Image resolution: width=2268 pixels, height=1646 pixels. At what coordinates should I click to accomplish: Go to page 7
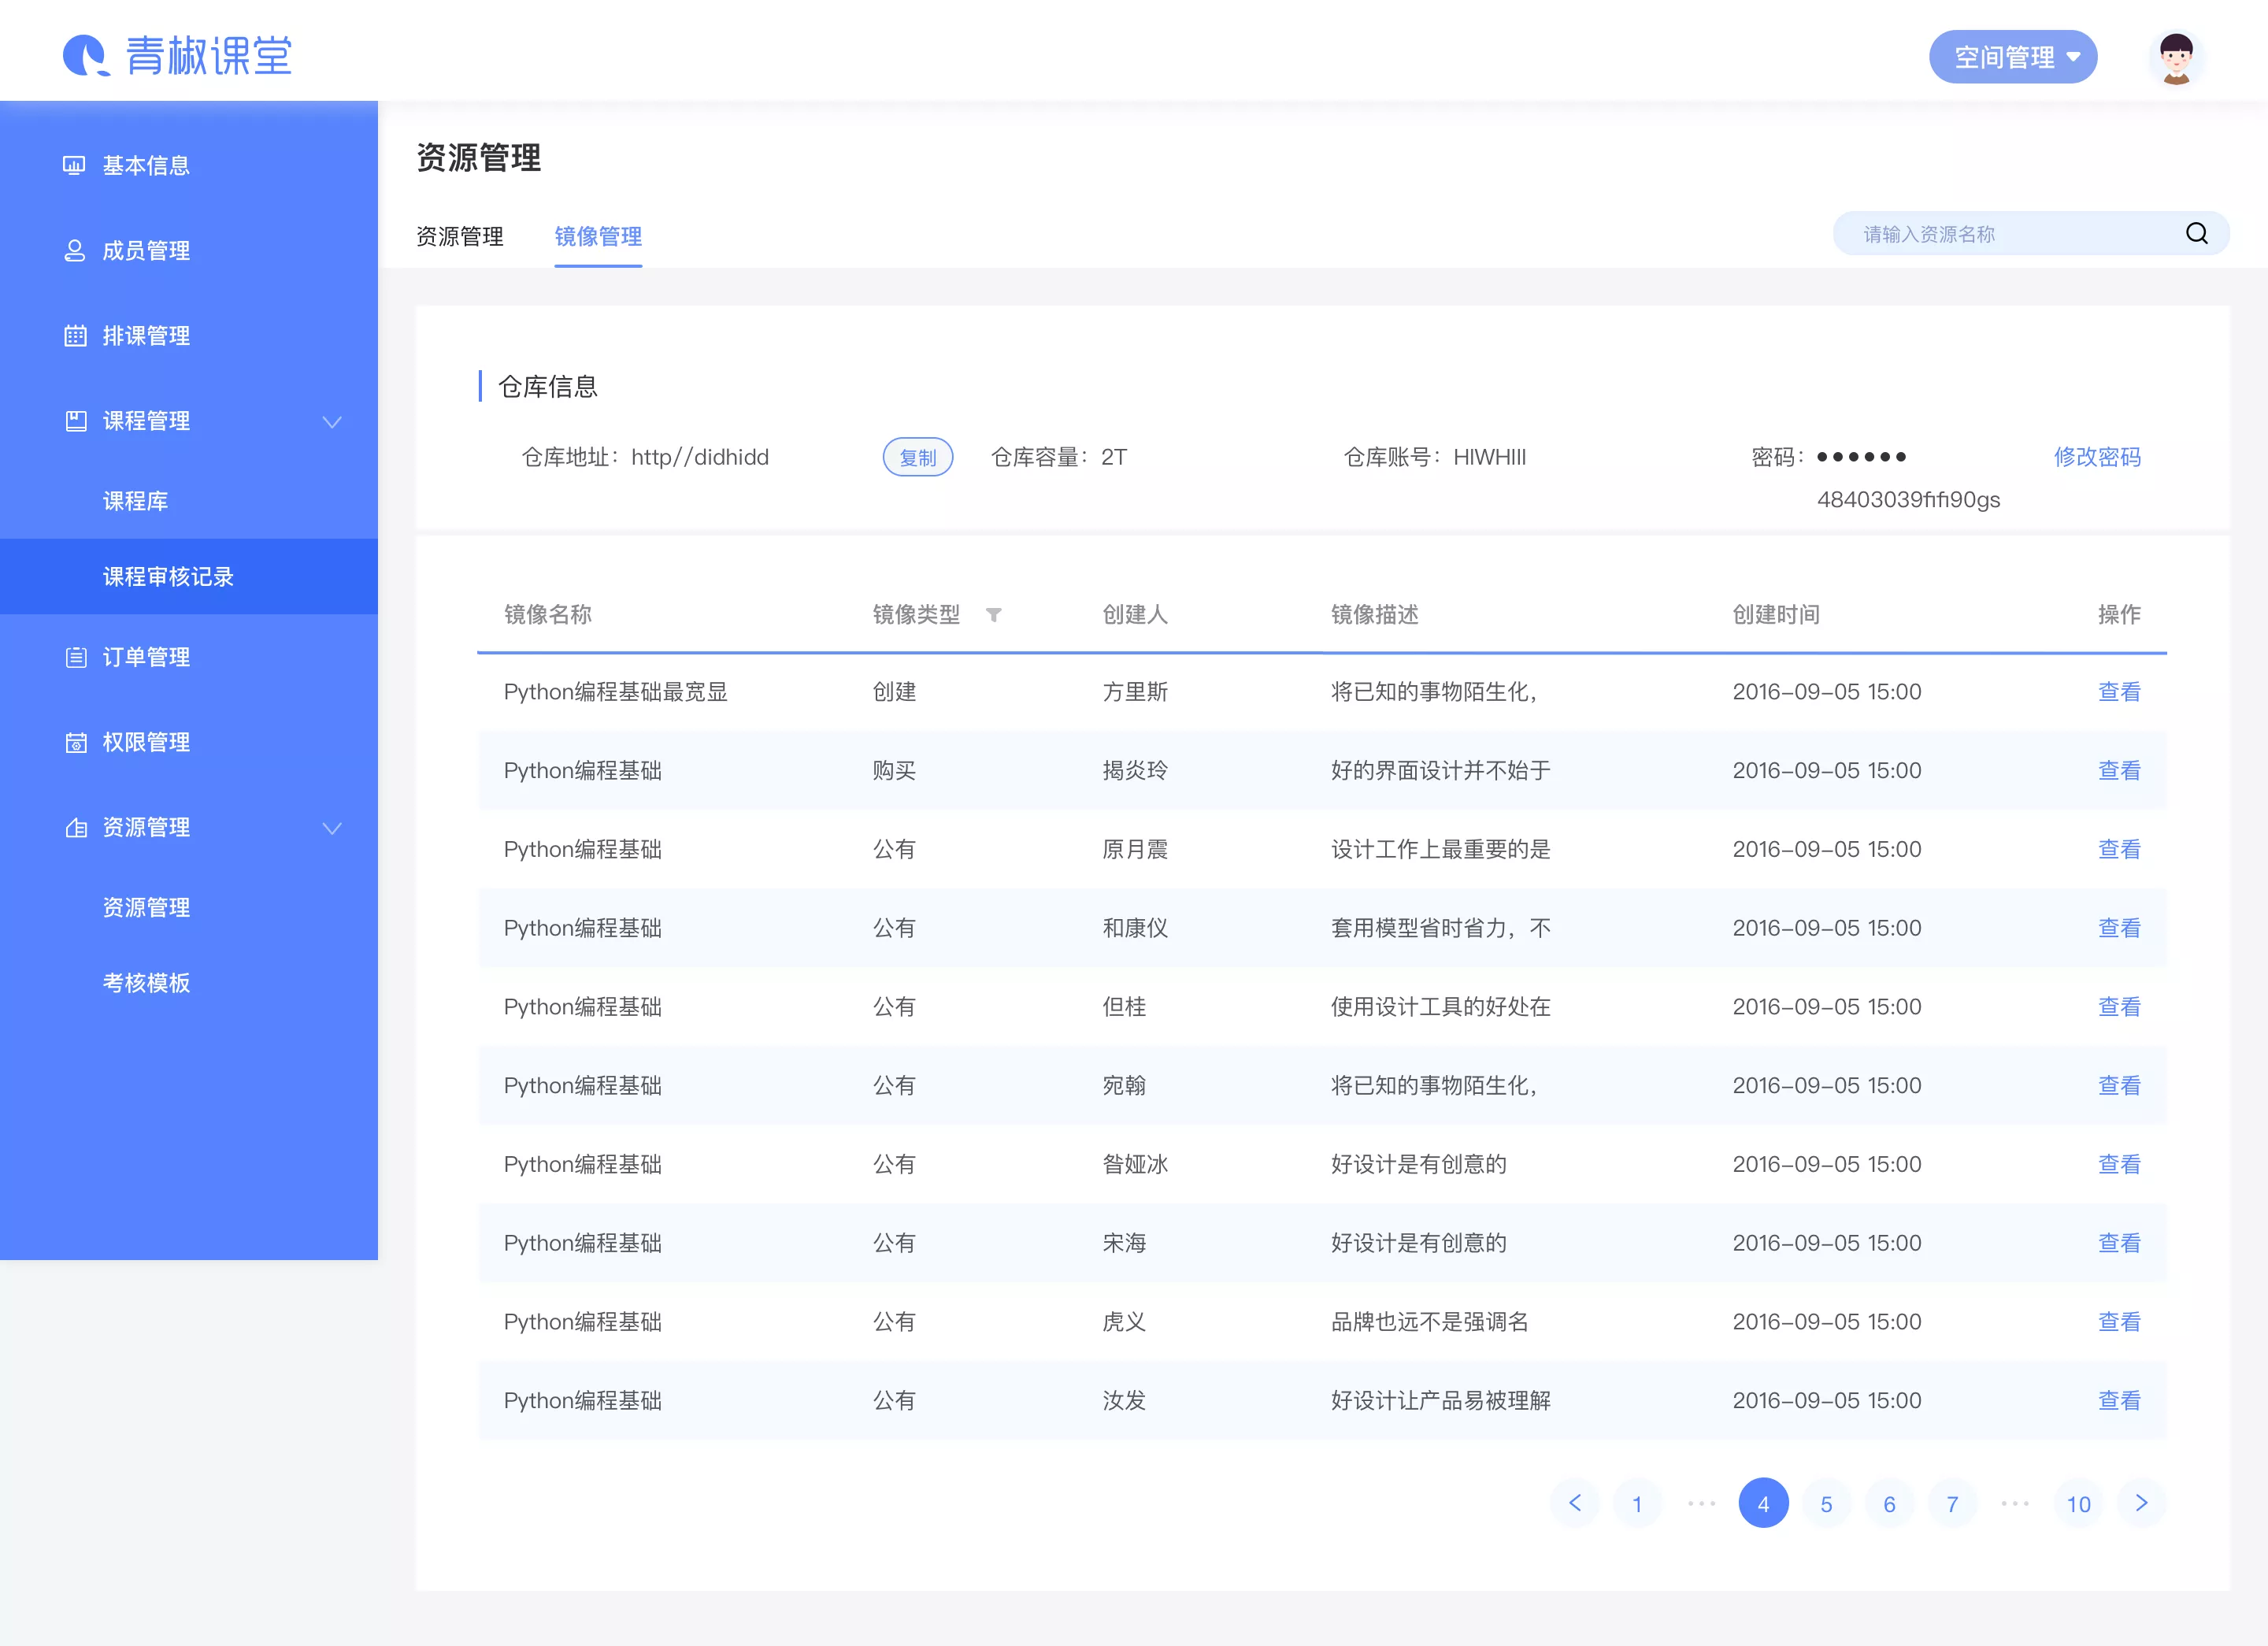(x=1952, y=1503)
